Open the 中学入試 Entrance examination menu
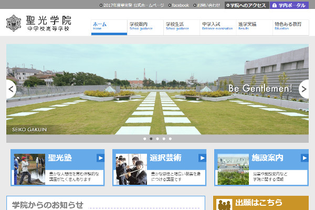This screenshot has height=210, width=315. 218,27
